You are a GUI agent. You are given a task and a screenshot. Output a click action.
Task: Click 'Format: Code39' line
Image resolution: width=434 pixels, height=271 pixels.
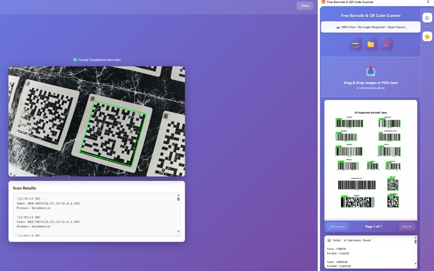click(338, 253)
